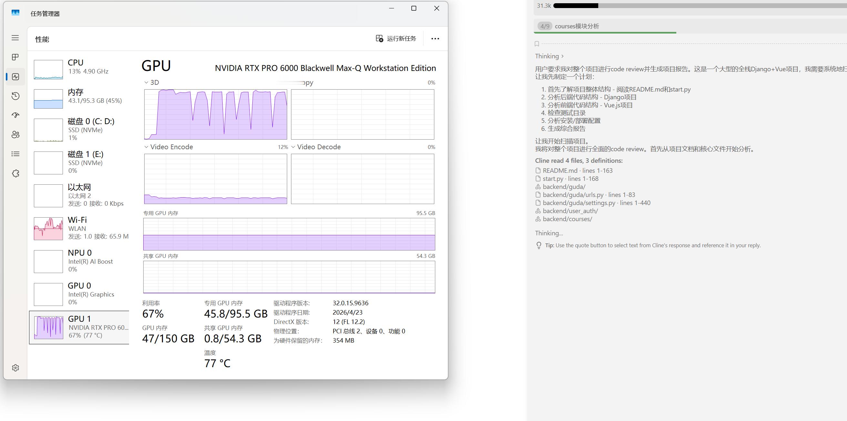
Task: Open Startup apps icon in sidebar
Action: click(x=15, y=115)
